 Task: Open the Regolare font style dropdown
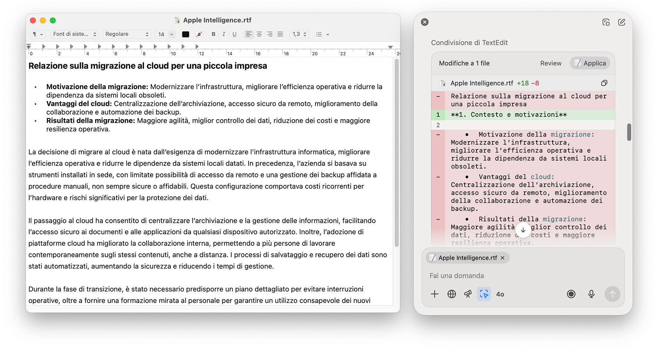point(127,34)
